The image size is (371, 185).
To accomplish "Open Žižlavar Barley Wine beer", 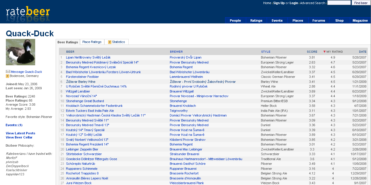I will coord(81,82).
